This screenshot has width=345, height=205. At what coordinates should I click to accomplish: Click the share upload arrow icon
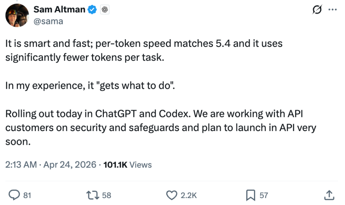click(x=329, y=195)
